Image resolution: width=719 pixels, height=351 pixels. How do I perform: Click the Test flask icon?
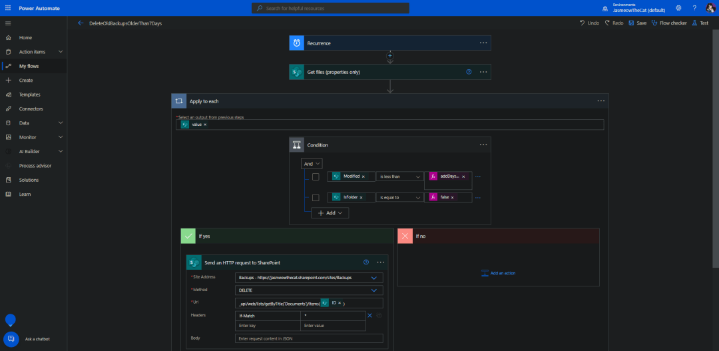point(694,23)
